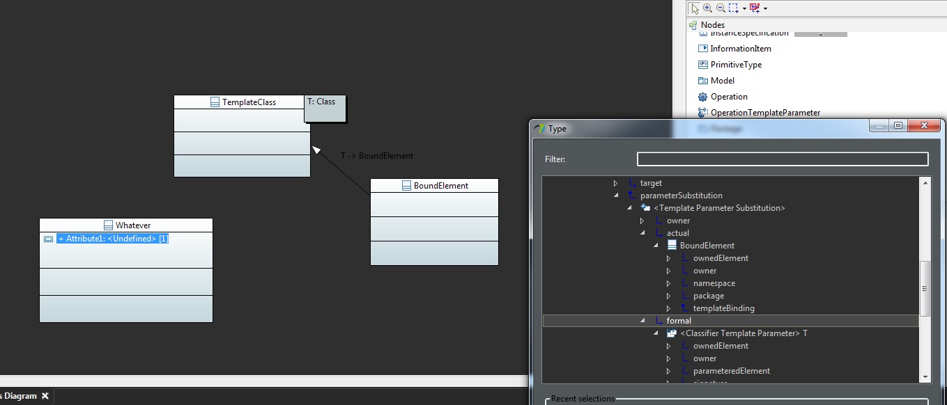Screen dimensions: 947x405
Task: Click the TemplateClass class icon in the diagram
Action: (x=215, y=102)
